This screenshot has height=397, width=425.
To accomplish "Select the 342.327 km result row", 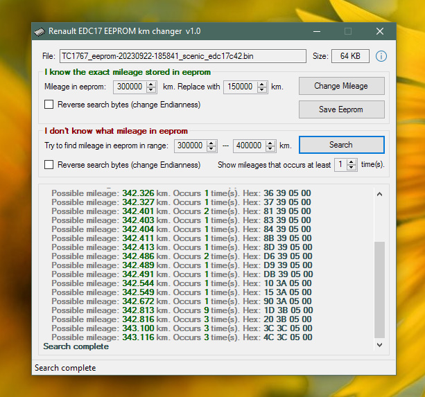I will click(x=182, y=202).
